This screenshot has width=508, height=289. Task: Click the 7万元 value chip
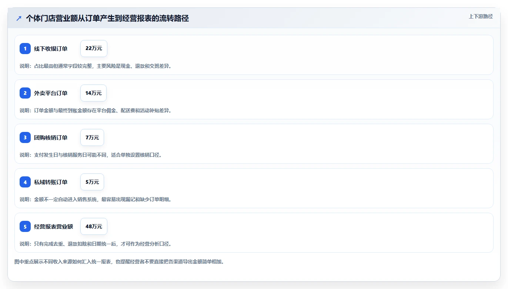point(92,137)
